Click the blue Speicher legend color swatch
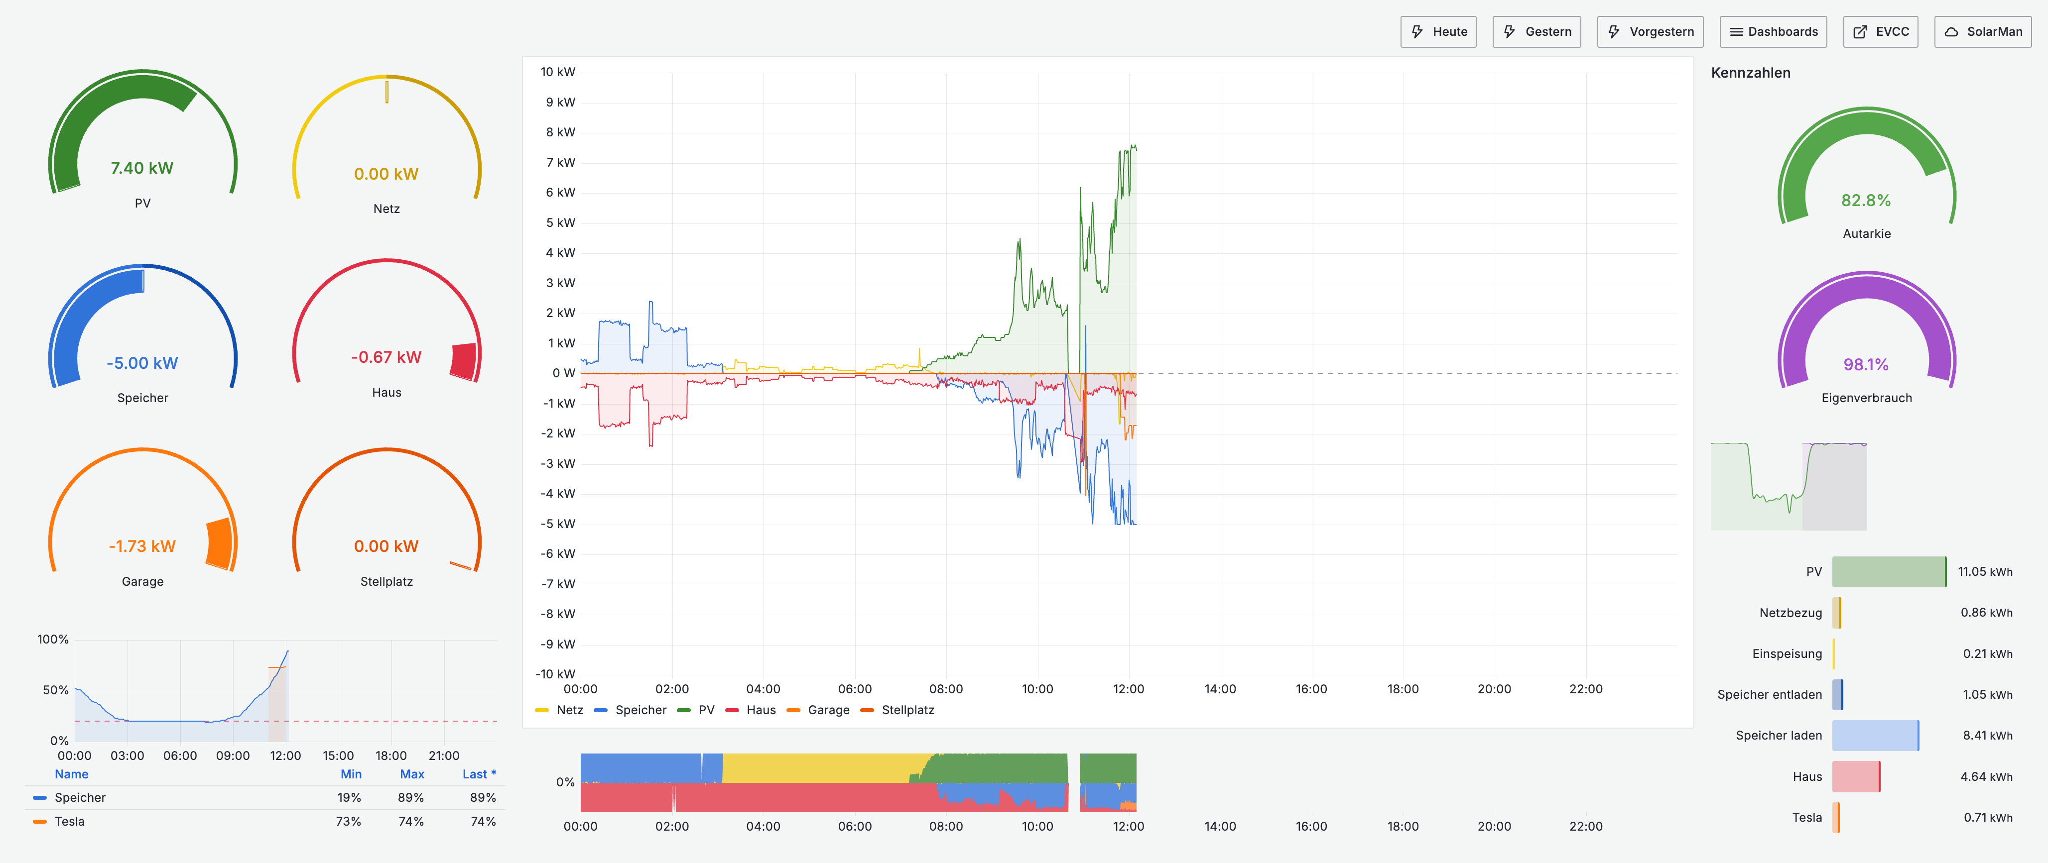Image resolution: width=2048 pixels, height=863 pixels. coord(40,798)
